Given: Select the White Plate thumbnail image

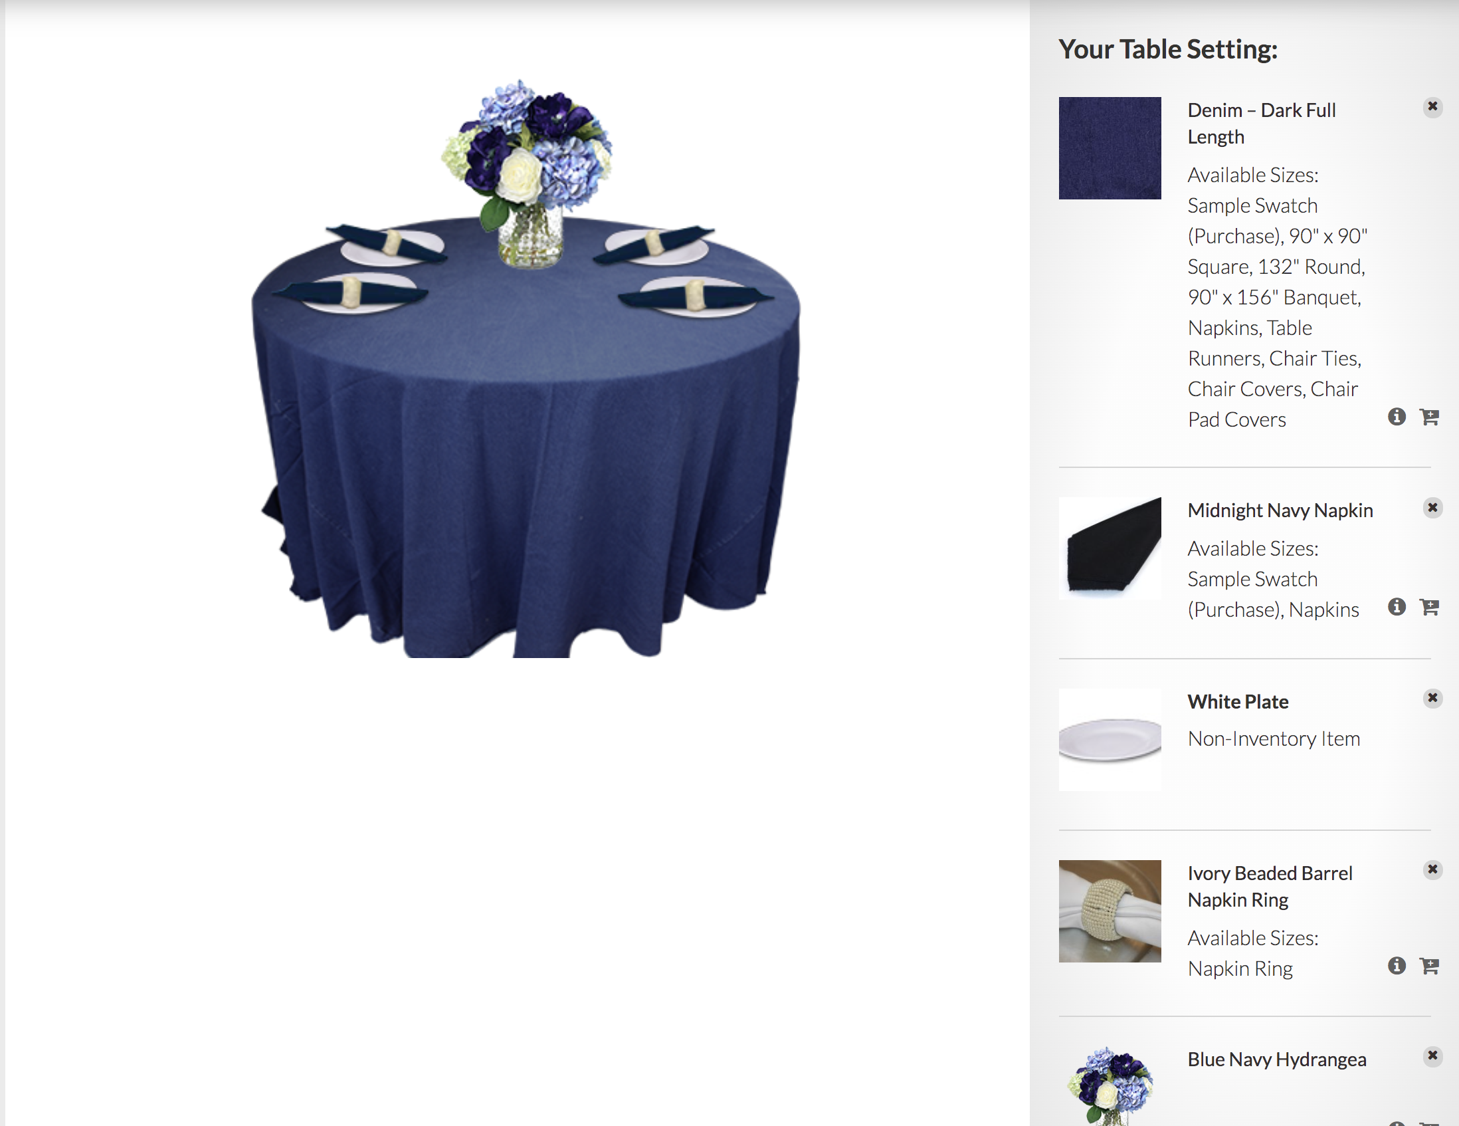Looking at the screenshot, I should pyautogui.click(x=1110, y=740).
